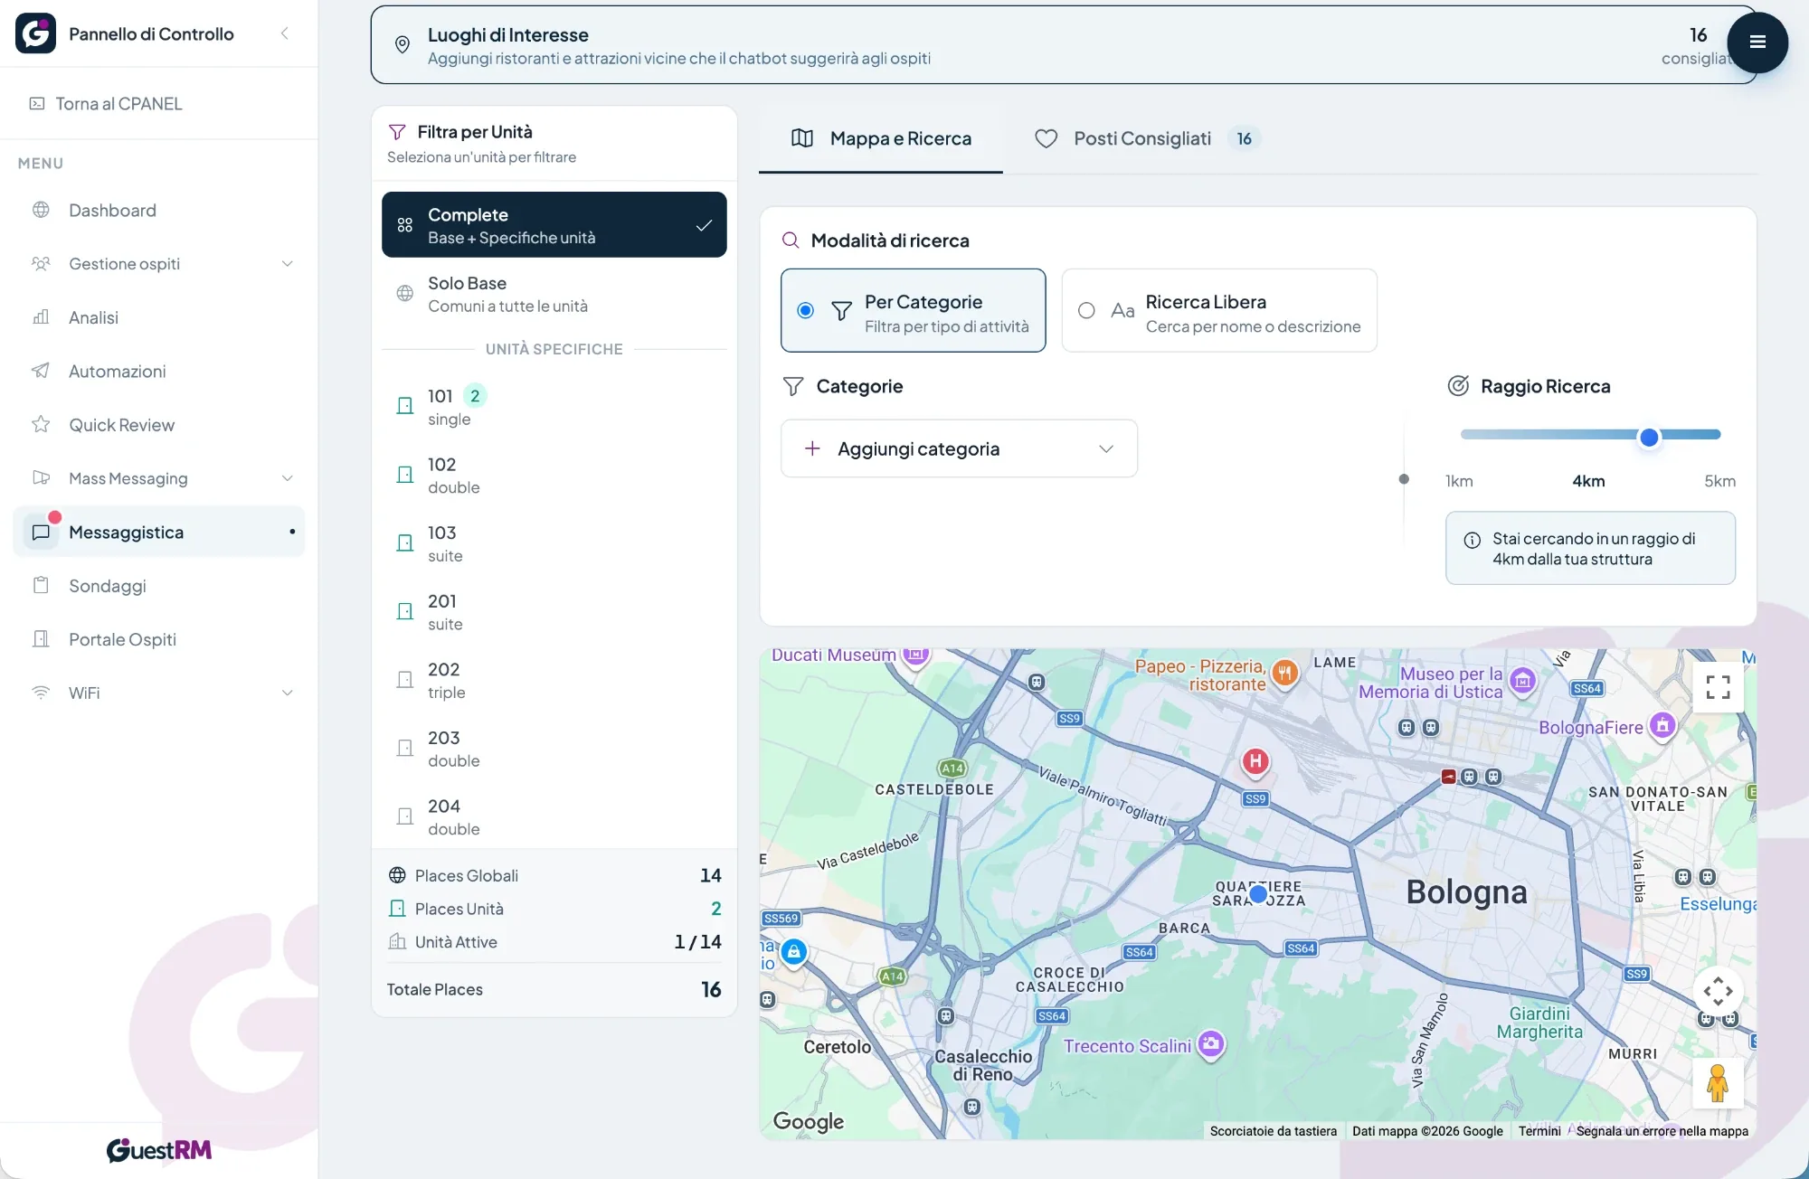This screenshot has width=1809, height=1179.
Task: Open the map Termini link
Action: click(x=1539, y=1131)
